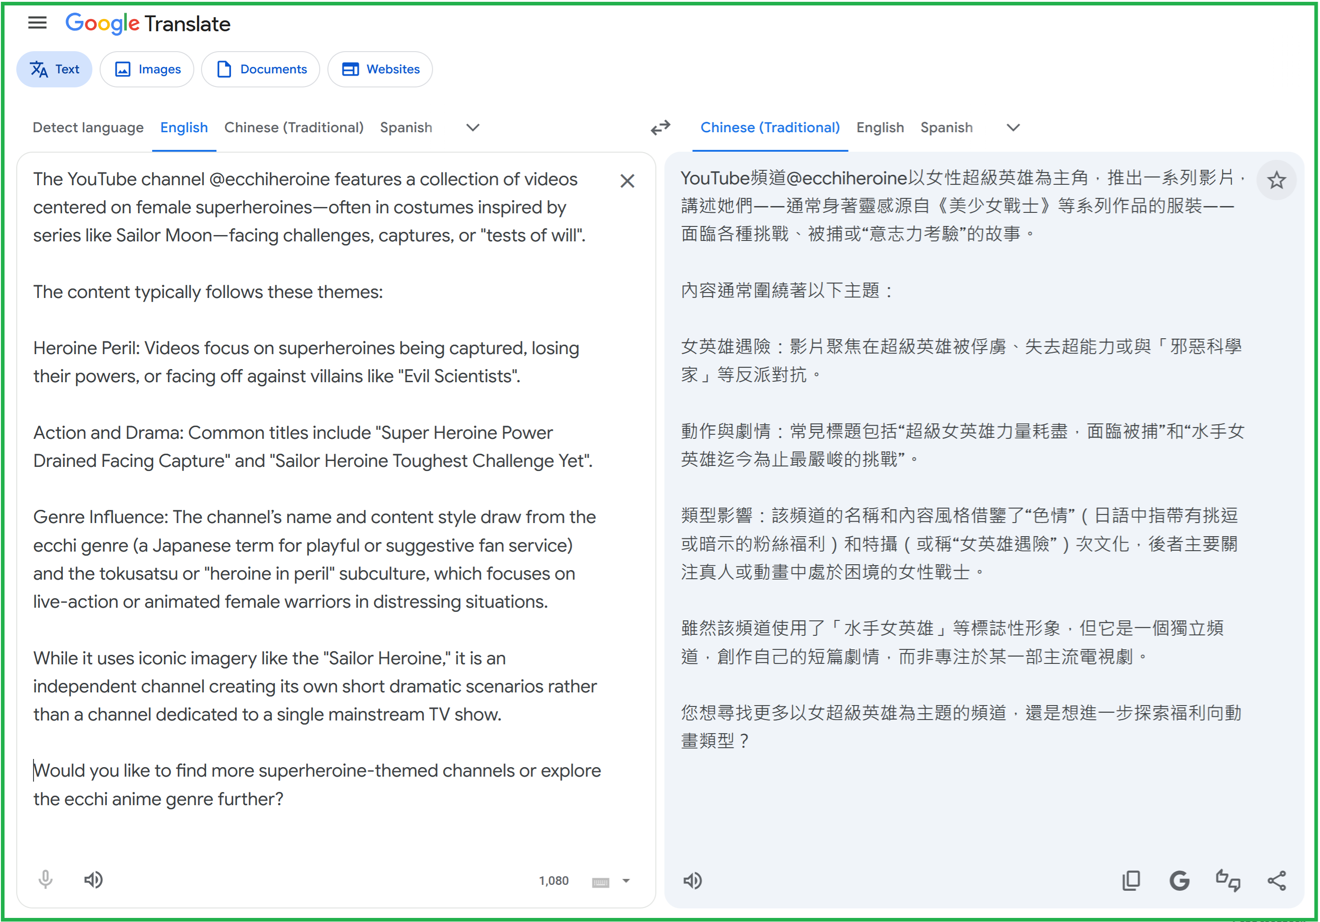
Task: Save translation with the star icon
Action: tap(1277, 181)
